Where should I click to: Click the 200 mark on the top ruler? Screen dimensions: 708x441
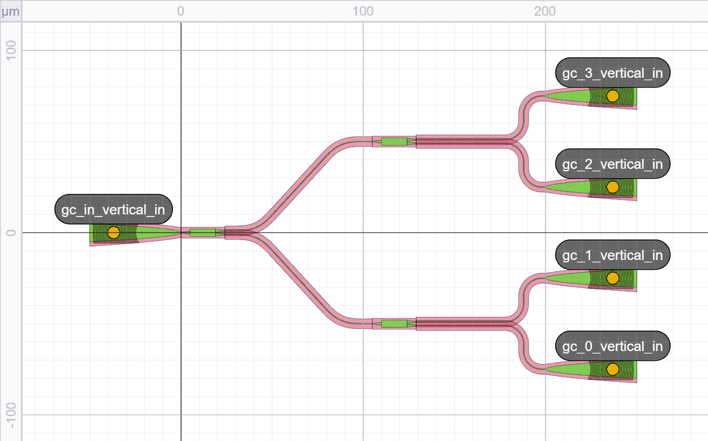pos(545,11)
